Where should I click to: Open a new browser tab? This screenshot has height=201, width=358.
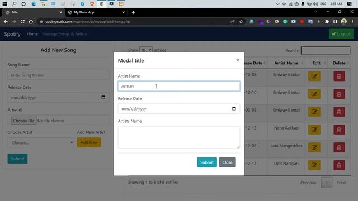click(133, 12)
